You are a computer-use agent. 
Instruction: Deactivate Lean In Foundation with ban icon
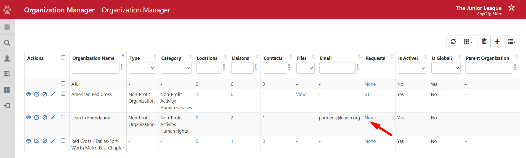click(x=45, y=117)
